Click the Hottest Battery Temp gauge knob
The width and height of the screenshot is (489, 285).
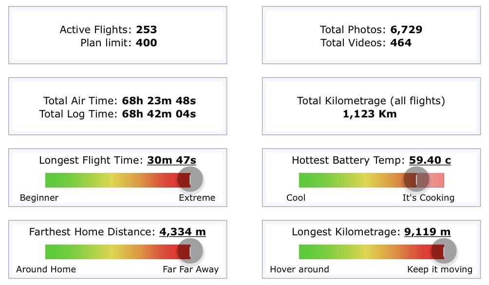416,180
